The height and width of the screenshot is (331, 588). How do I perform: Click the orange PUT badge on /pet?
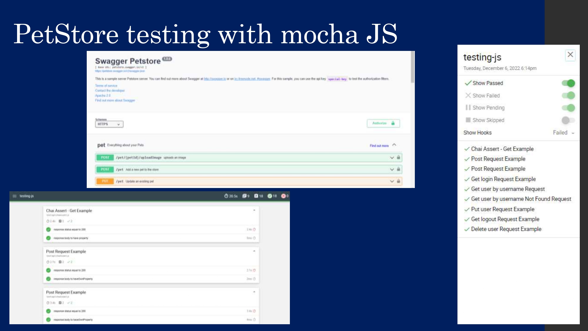105,181
